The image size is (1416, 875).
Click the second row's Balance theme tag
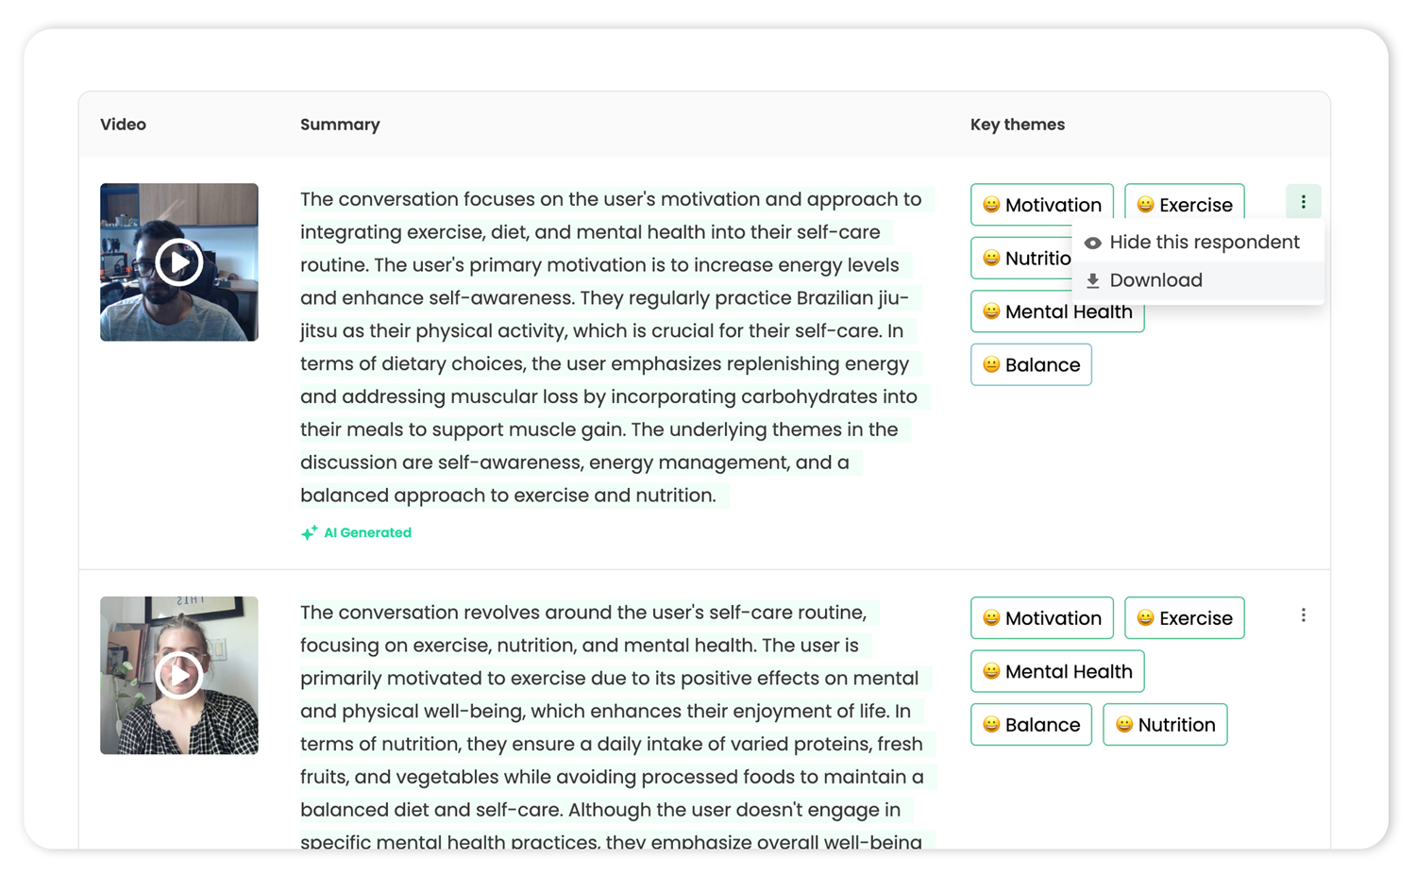click(x=1031, y=725)
